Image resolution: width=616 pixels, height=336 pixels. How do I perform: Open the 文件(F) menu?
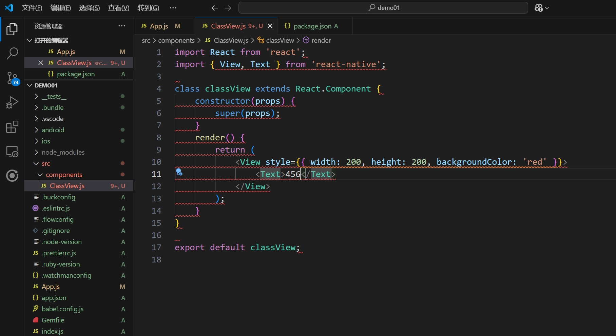tap(32, 8)
